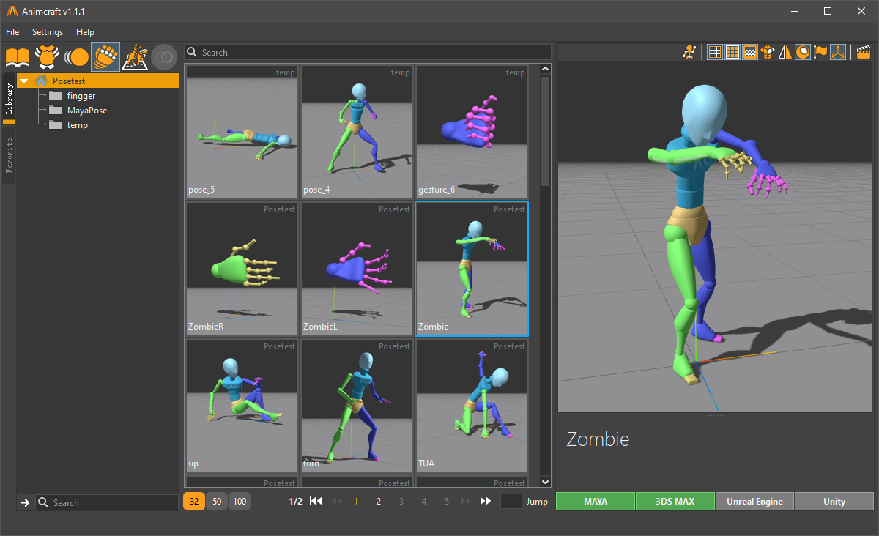Click the Jump button
This screenshot has width=879, height=536.
537,502
